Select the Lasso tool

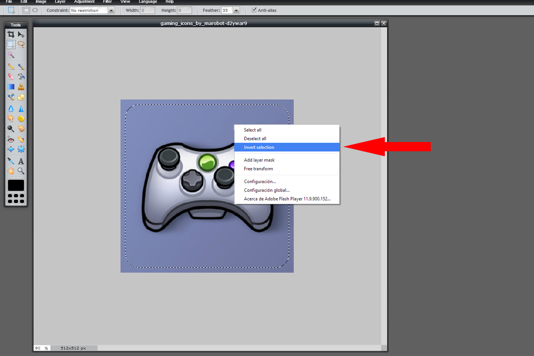point(21,44)
